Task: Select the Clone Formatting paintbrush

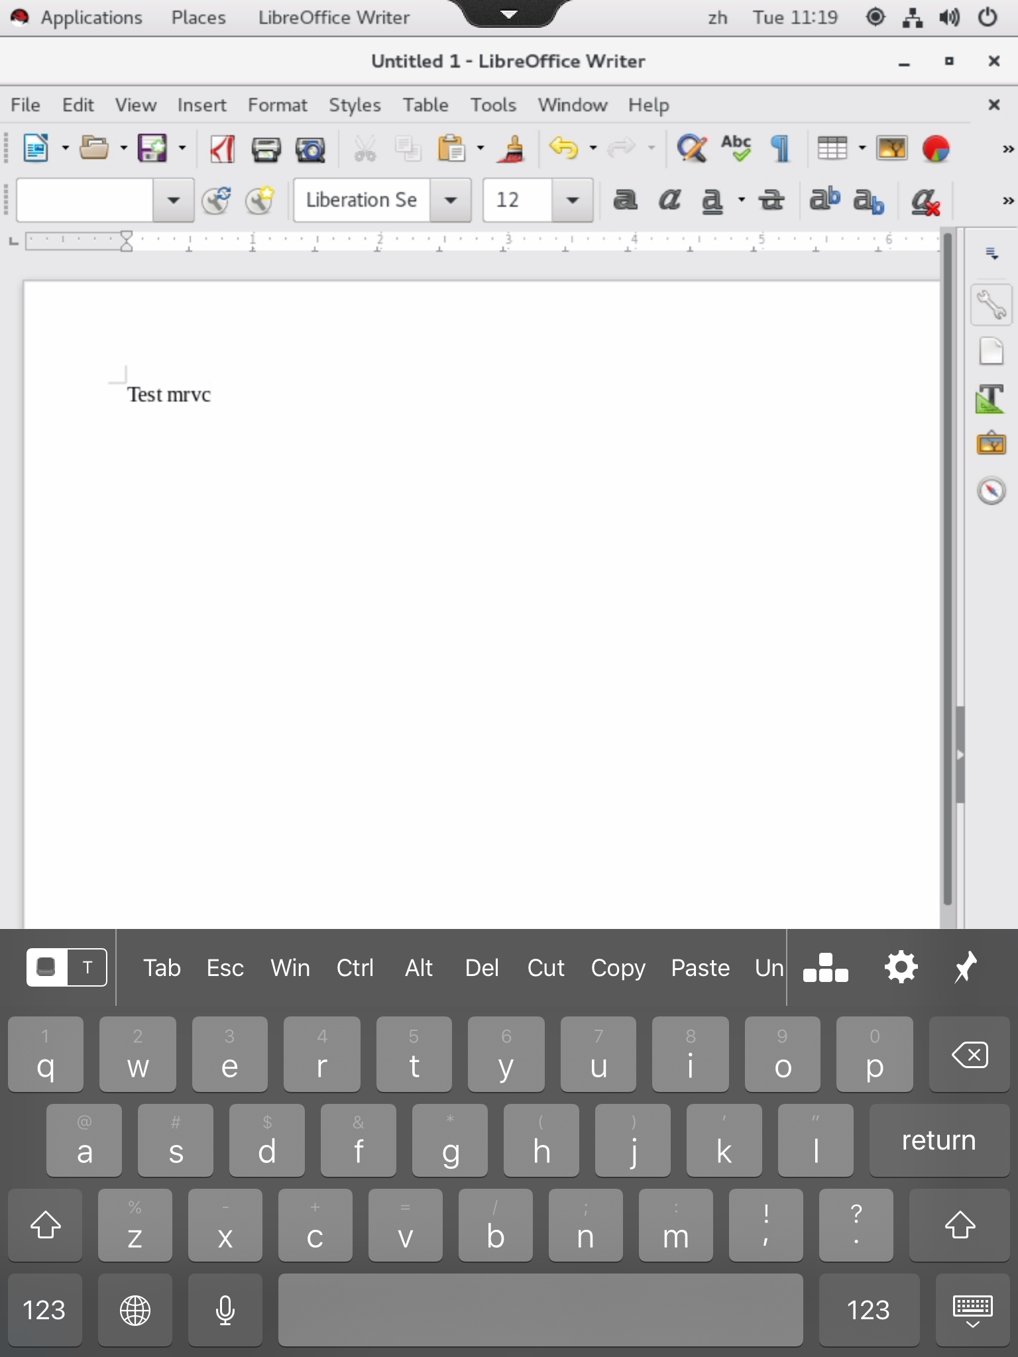Action: click(511, 148)
